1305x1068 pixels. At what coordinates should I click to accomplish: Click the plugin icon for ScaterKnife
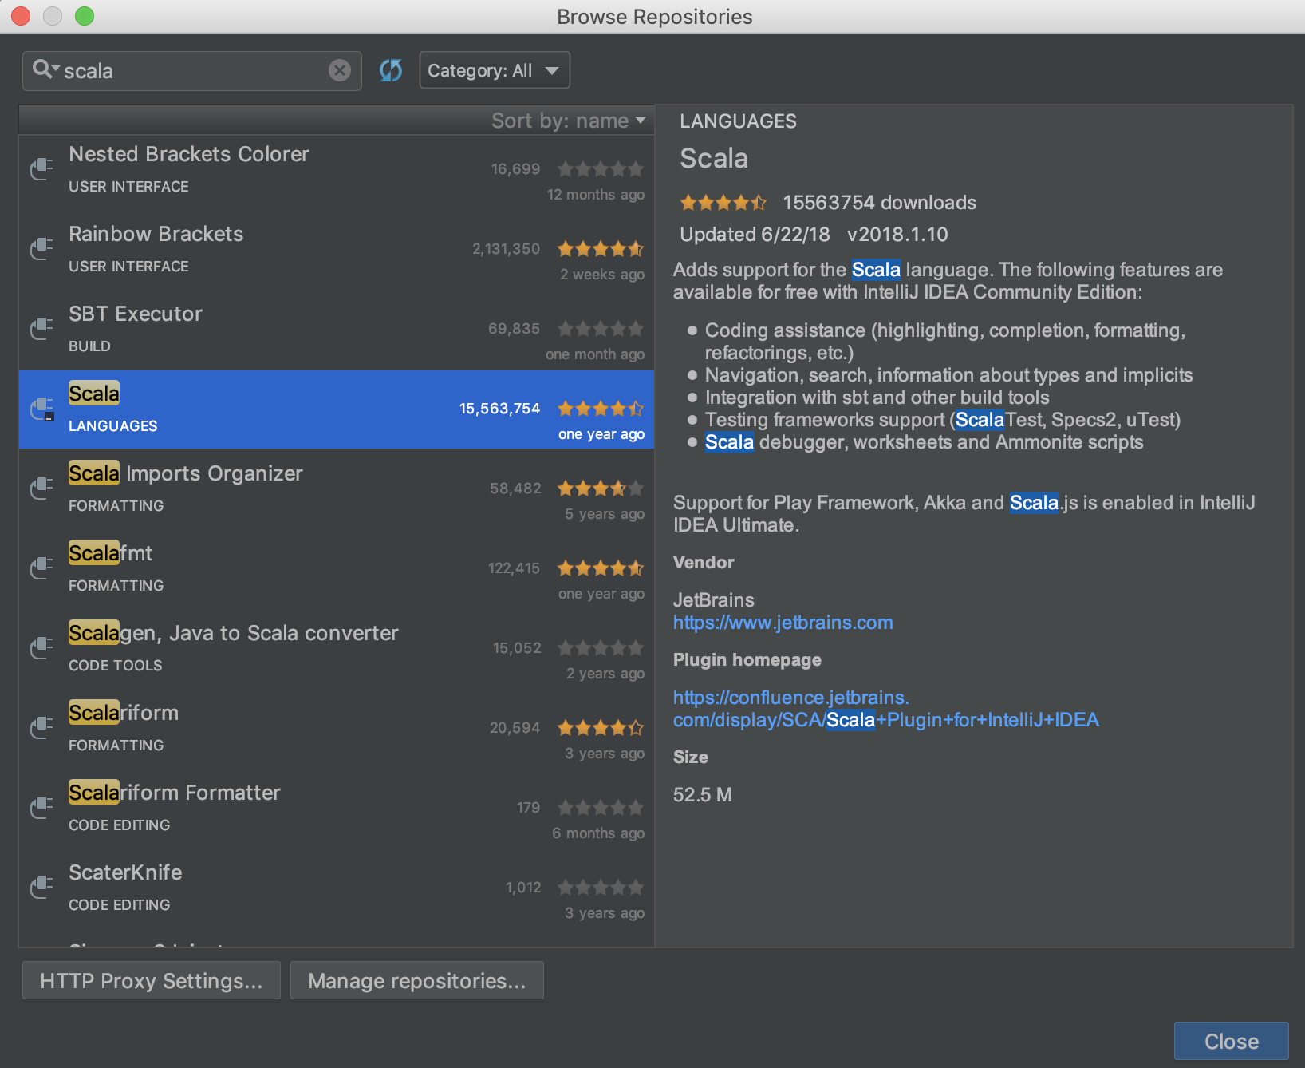(41, 887)
